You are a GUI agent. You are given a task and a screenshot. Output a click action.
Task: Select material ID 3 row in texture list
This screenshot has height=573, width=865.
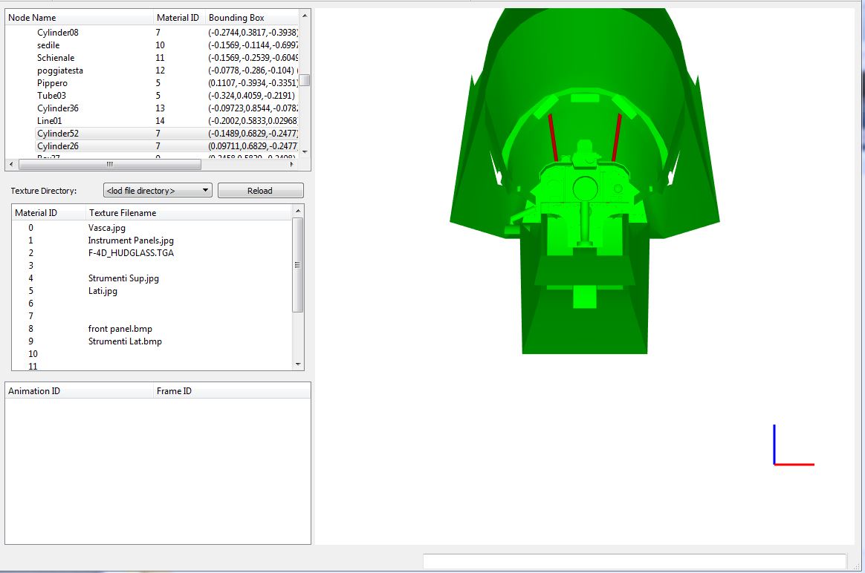pos(152,266)
